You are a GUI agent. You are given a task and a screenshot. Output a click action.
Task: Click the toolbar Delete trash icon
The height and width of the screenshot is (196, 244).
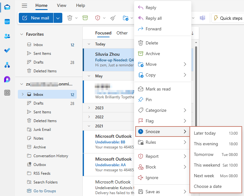point(70,18)
